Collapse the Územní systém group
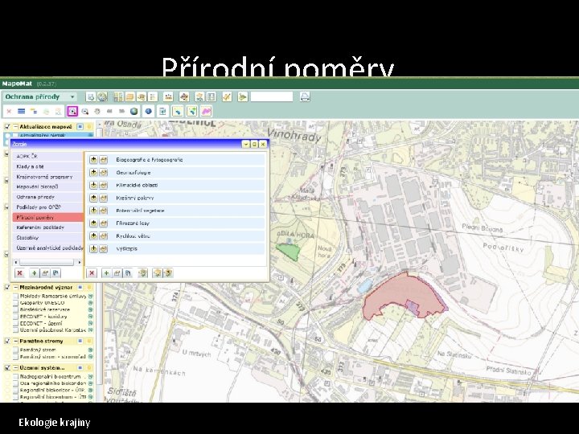 click(x=16, y=367)
